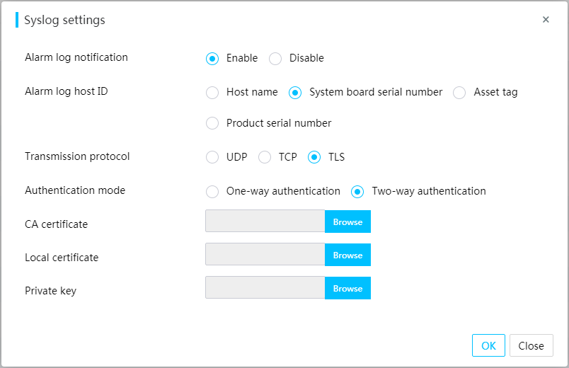Confirm settings with the OK button

tap(488, 345)
